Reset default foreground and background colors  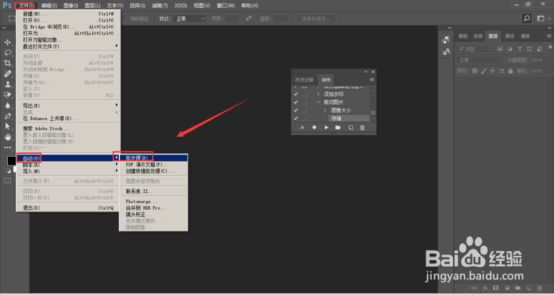coord(8,171)
